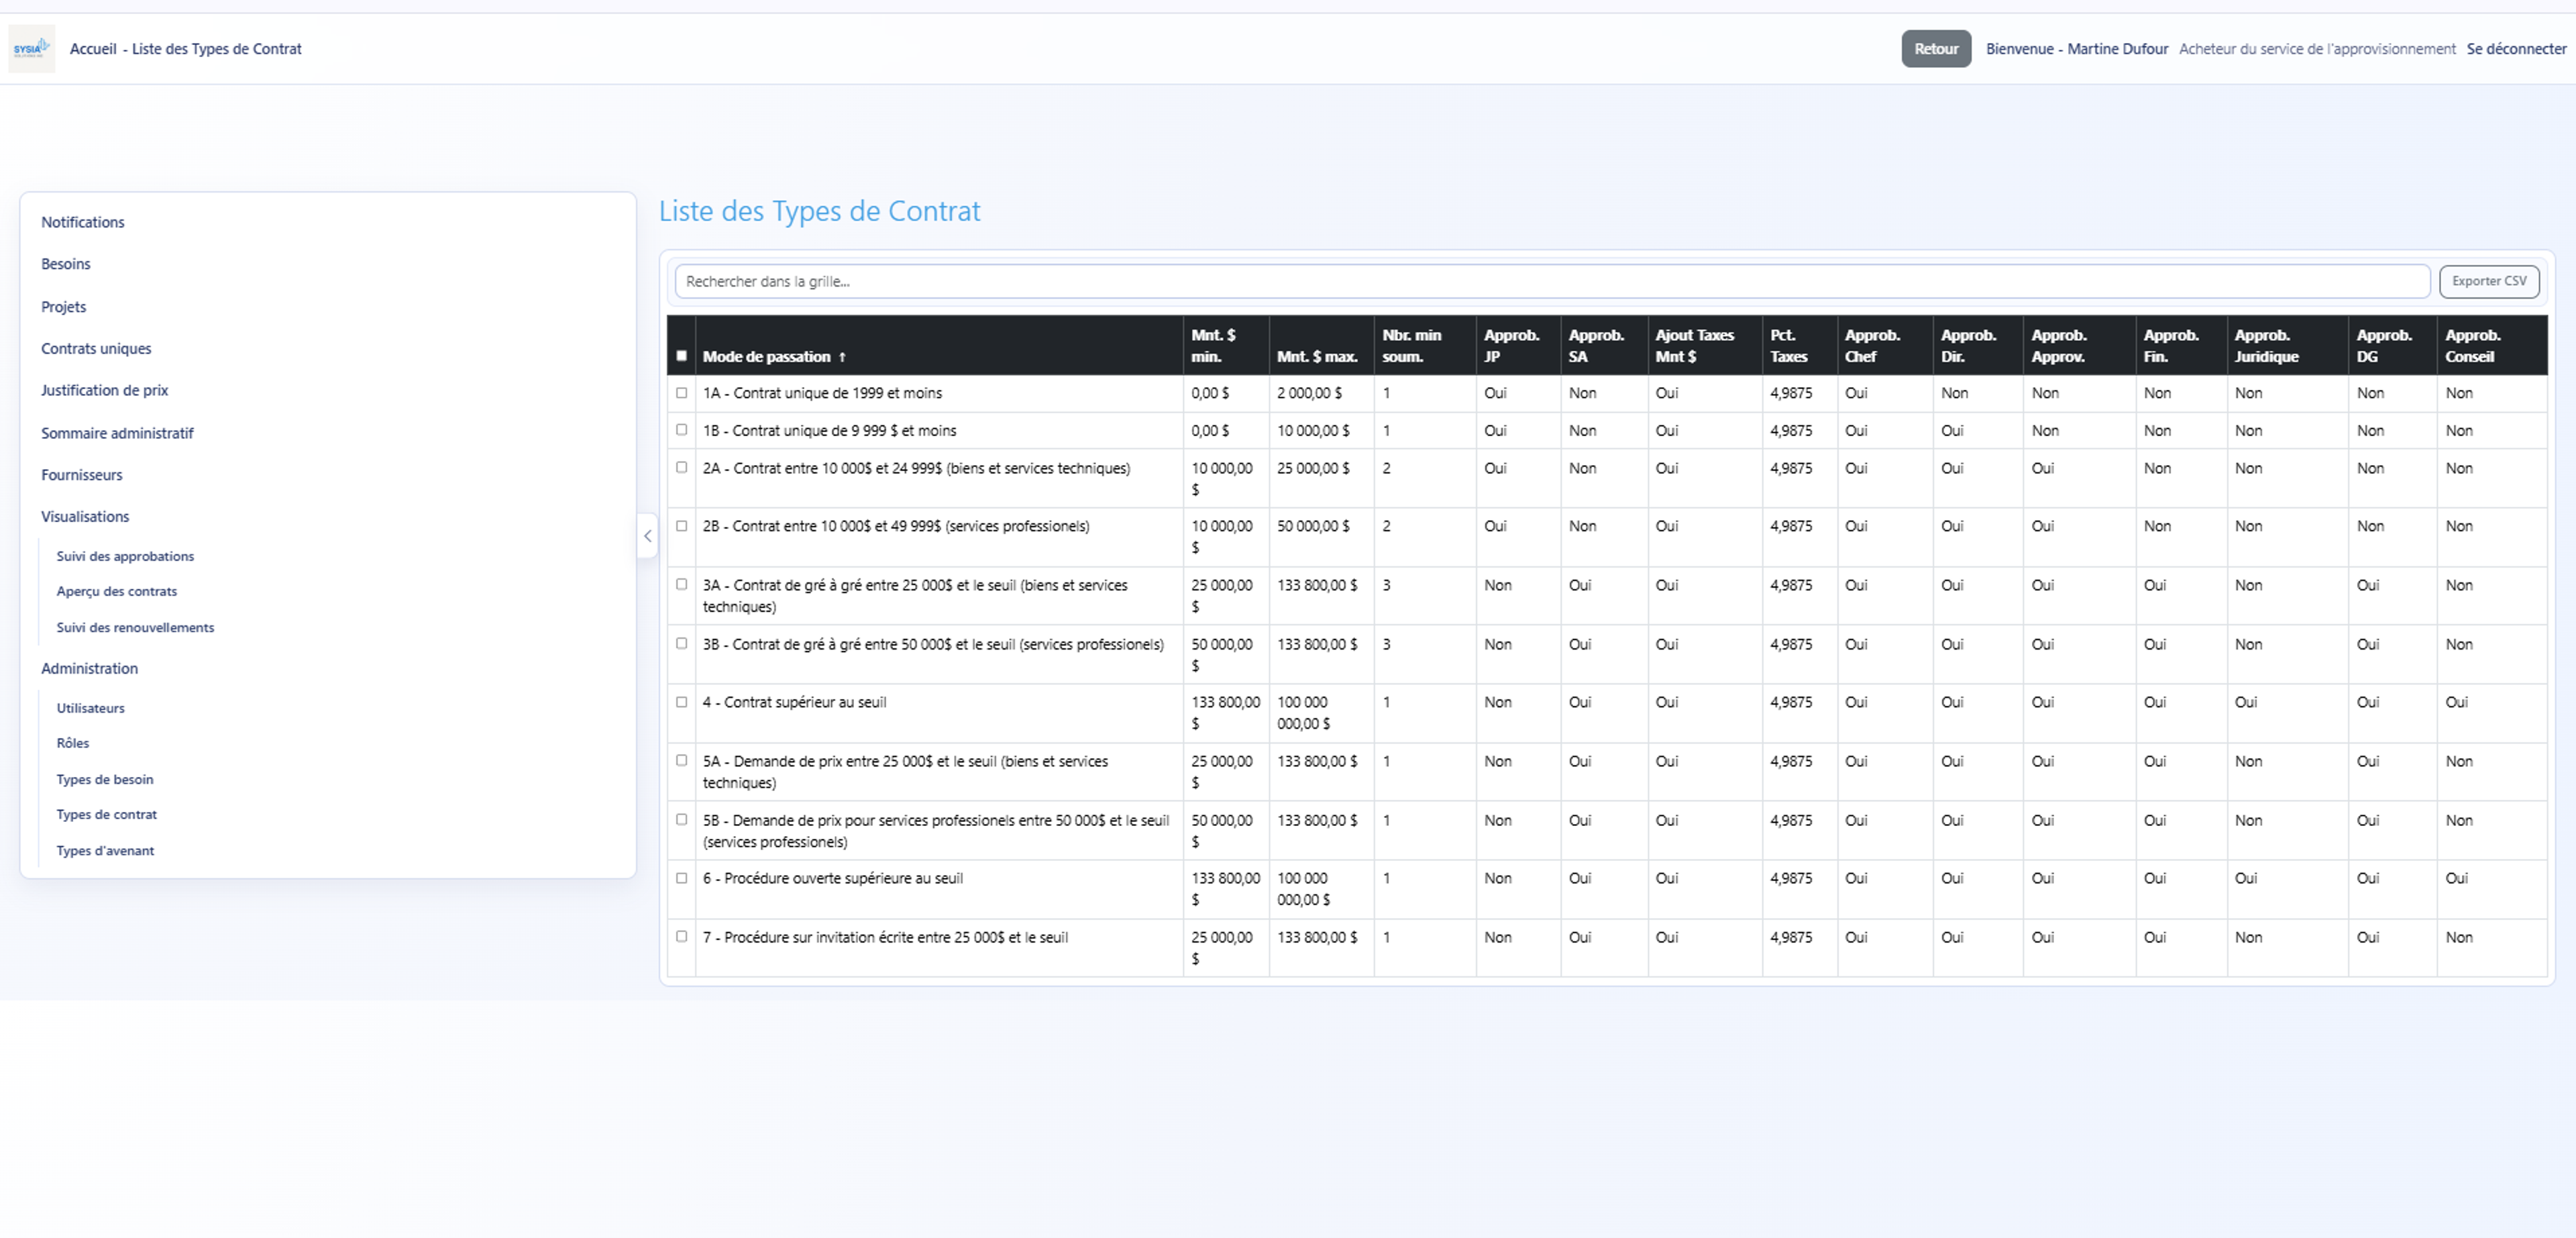Click Se déconnecter link
2576x1238 pixels.
(2516, 49)
